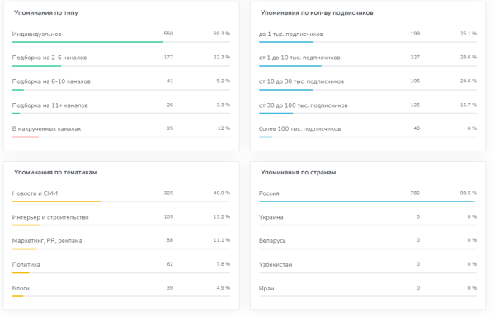The width and height of the screenshot is (495, 316).
Task: Choose от 10 до 30 тыс. подписчиков
Action: pos(368,84)
